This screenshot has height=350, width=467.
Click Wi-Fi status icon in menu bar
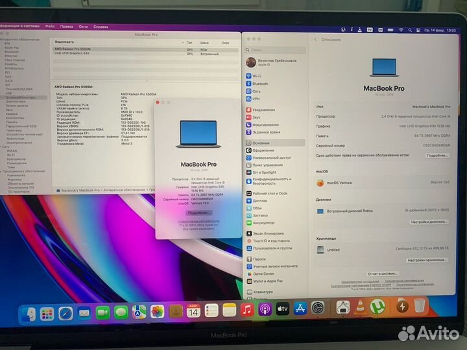(401, 30)
